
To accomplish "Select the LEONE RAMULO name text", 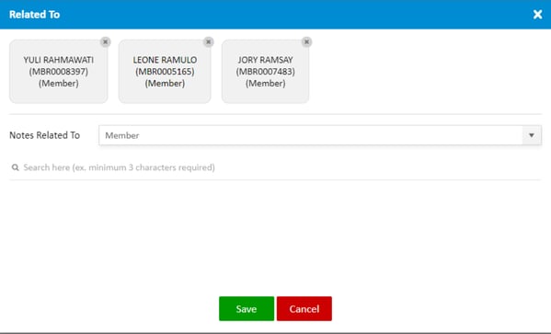I will tap(165, 60).
